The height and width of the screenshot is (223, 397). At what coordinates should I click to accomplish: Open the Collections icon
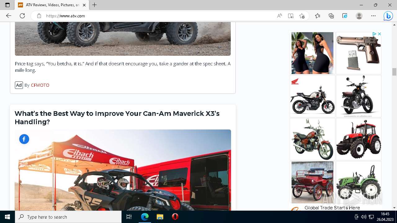coord(331,16)
